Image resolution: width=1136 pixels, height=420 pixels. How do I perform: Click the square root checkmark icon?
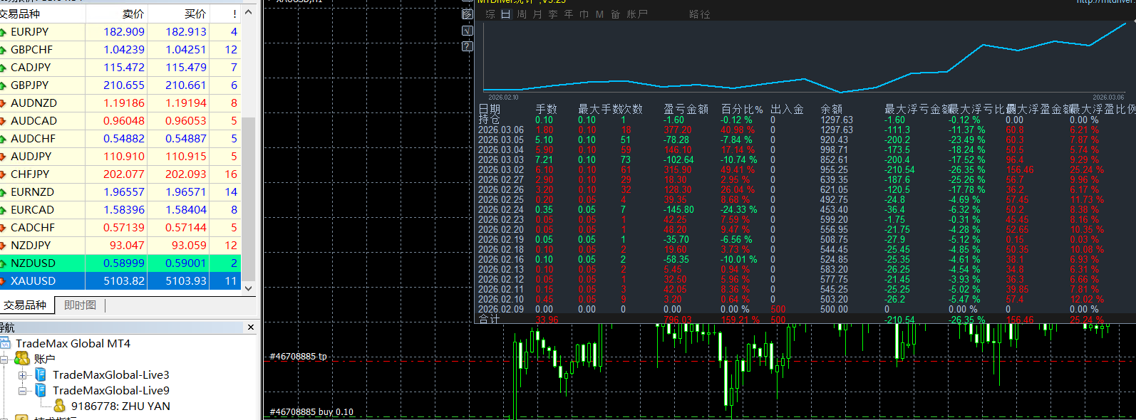[468, 30]
